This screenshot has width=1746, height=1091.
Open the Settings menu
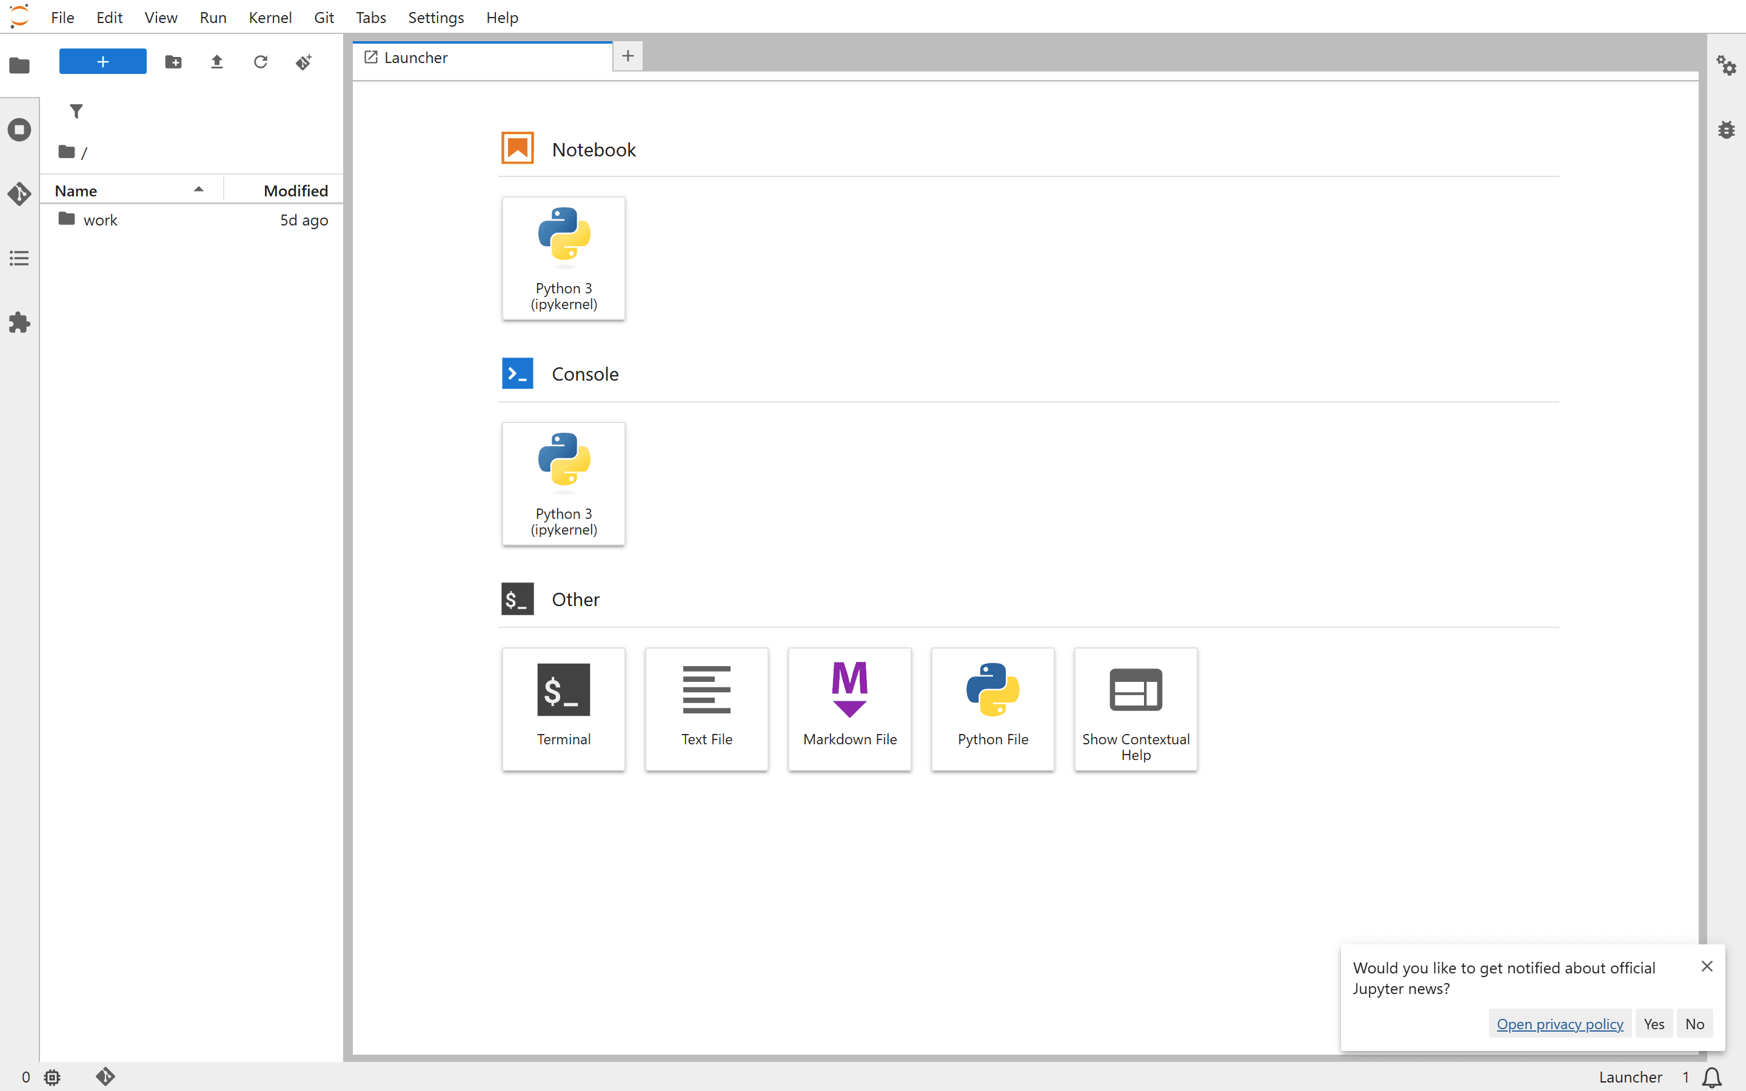[436, 18]
